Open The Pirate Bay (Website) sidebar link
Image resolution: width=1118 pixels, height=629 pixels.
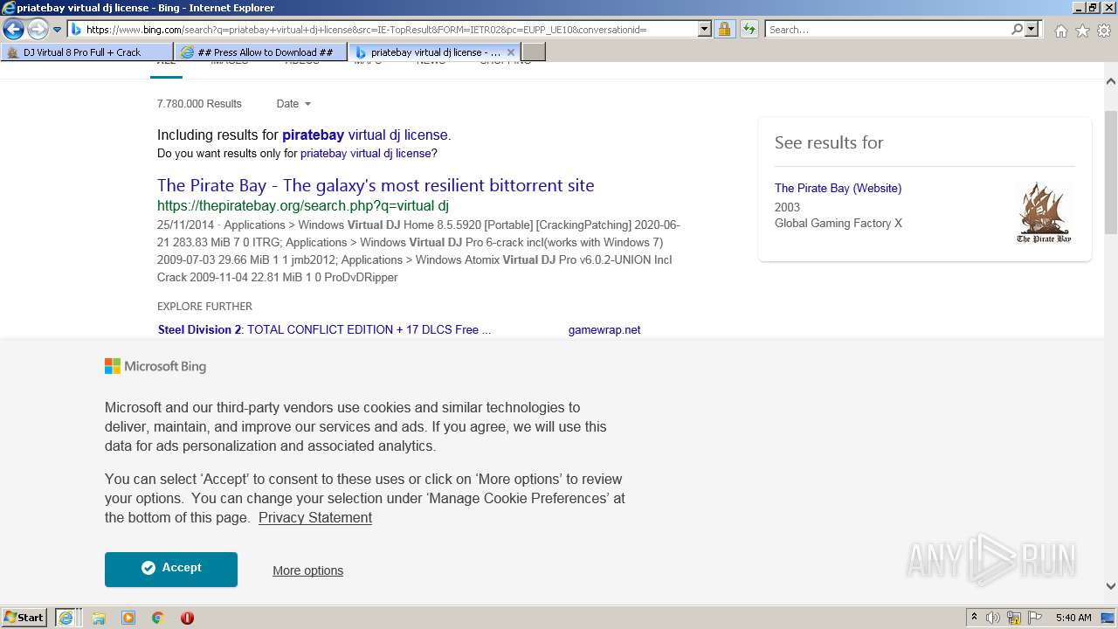coord(838,189)
